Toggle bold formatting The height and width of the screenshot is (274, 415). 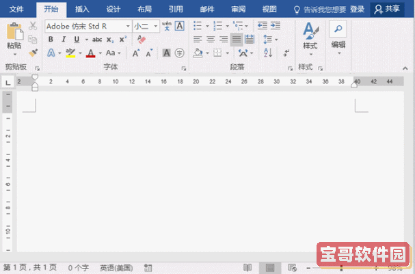51,40
